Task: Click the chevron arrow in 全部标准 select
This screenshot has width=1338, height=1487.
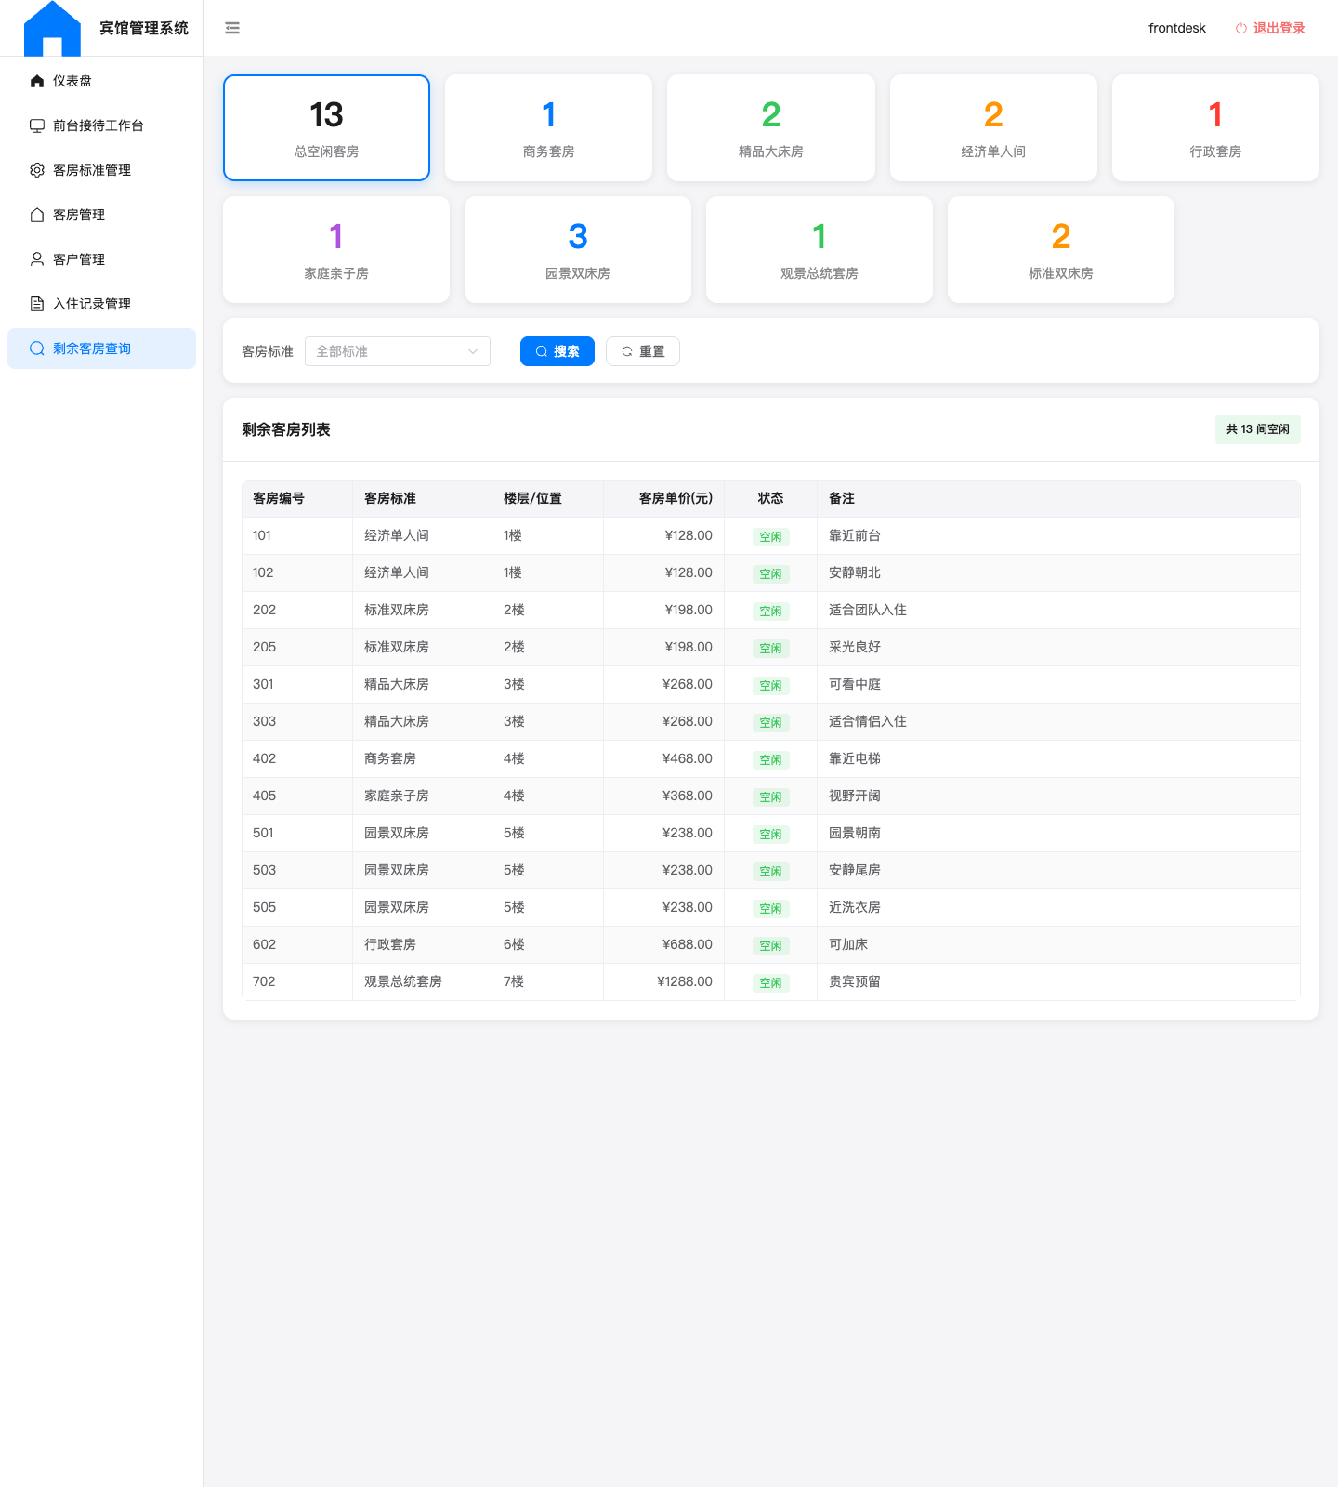Action: [x=473, y=351]
